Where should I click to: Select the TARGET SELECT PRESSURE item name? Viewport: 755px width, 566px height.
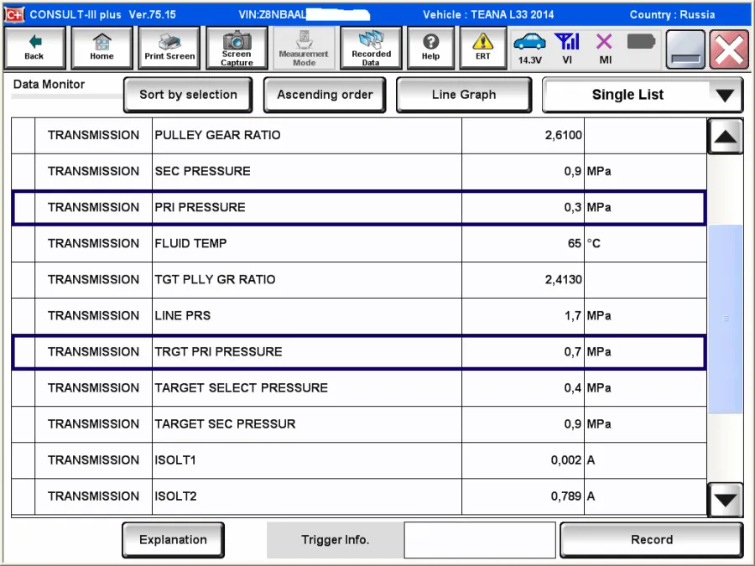pos(242,388)
